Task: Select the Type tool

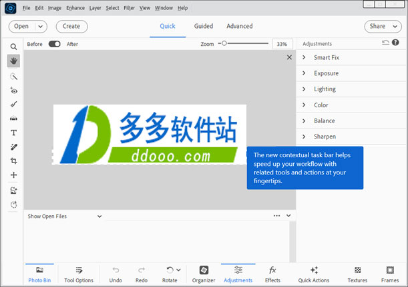Action: tap(13, 133)
